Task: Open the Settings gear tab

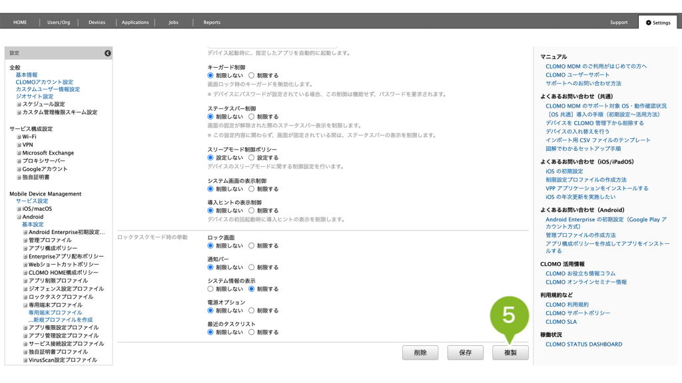Action: click(x=657, y=23)
